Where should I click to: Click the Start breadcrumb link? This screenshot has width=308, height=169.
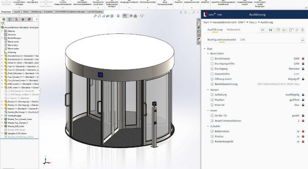[x=206, y=22]
